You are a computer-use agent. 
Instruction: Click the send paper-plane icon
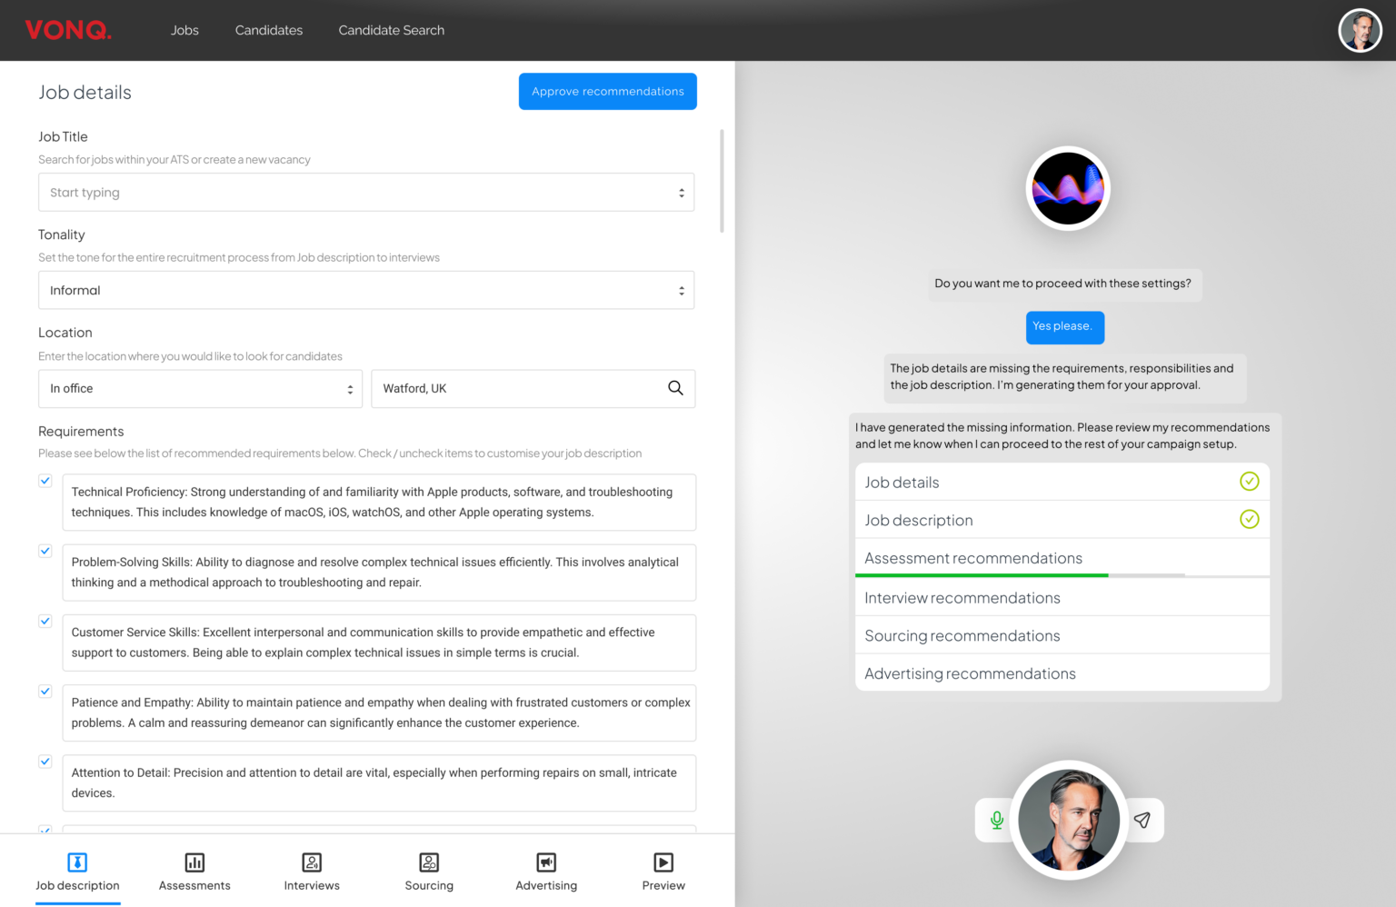tap(1142, 819)
